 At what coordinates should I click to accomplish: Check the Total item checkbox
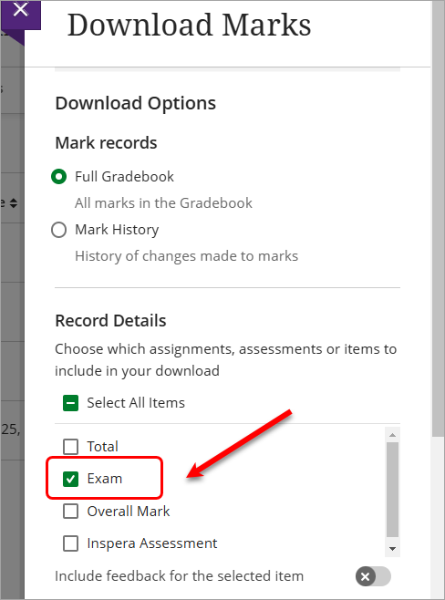point(70,447)
